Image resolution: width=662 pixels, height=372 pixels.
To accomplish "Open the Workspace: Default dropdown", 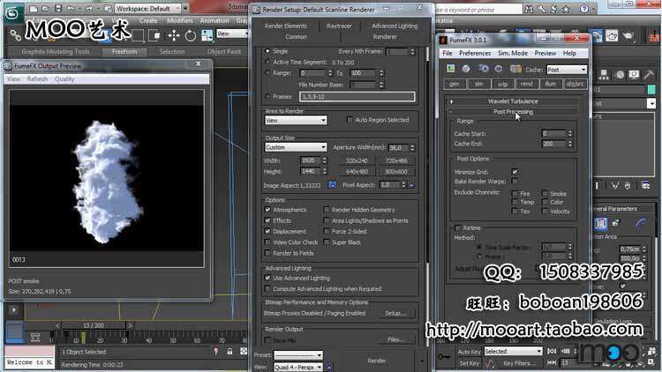I will (x=147, y=9).
